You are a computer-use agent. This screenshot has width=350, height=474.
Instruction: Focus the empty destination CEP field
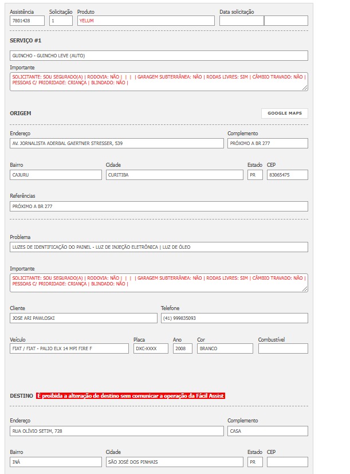[x=288, y=462]
